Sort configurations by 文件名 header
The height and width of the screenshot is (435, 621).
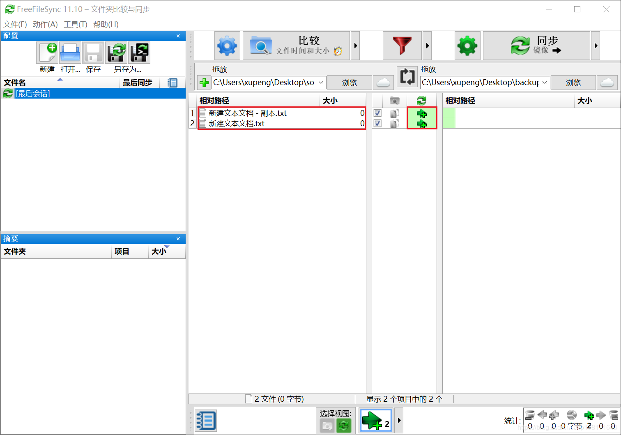[x=60, y=83]
